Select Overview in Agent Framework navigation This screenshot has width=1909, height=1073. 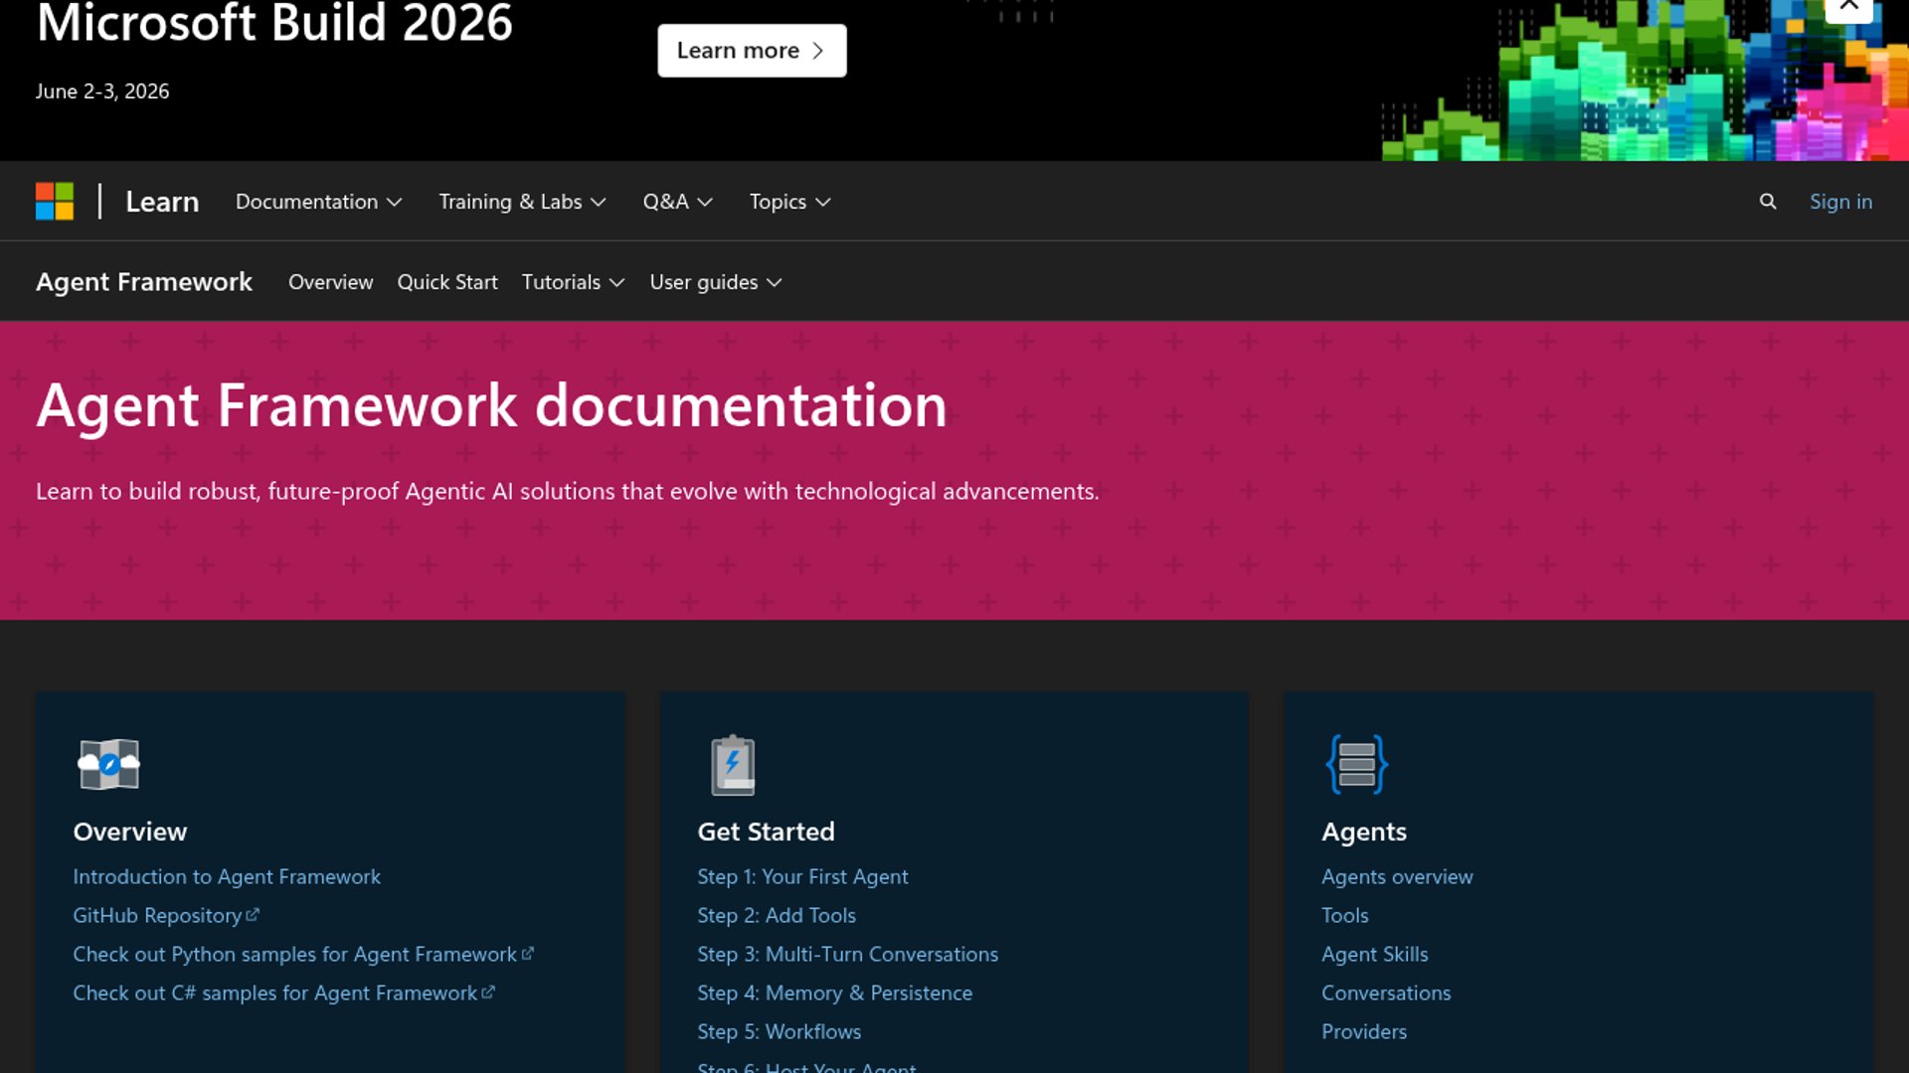330,282
